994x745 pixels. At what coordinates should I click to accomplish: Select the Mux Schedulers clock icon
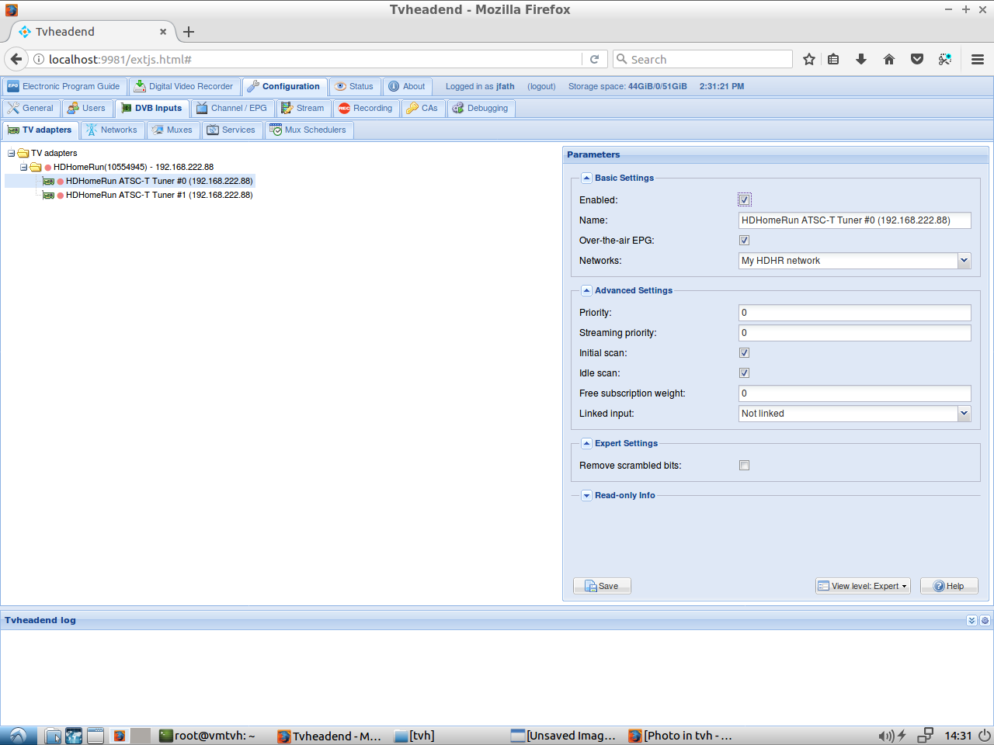(276, 130)
